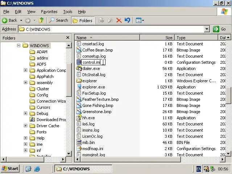232x174 pixels.
Task: Expand the Debug folder node
Action: point(25,113)
